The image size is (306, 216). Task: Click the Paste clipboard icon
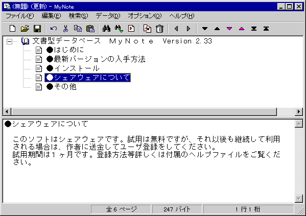(x=90, y=29)
